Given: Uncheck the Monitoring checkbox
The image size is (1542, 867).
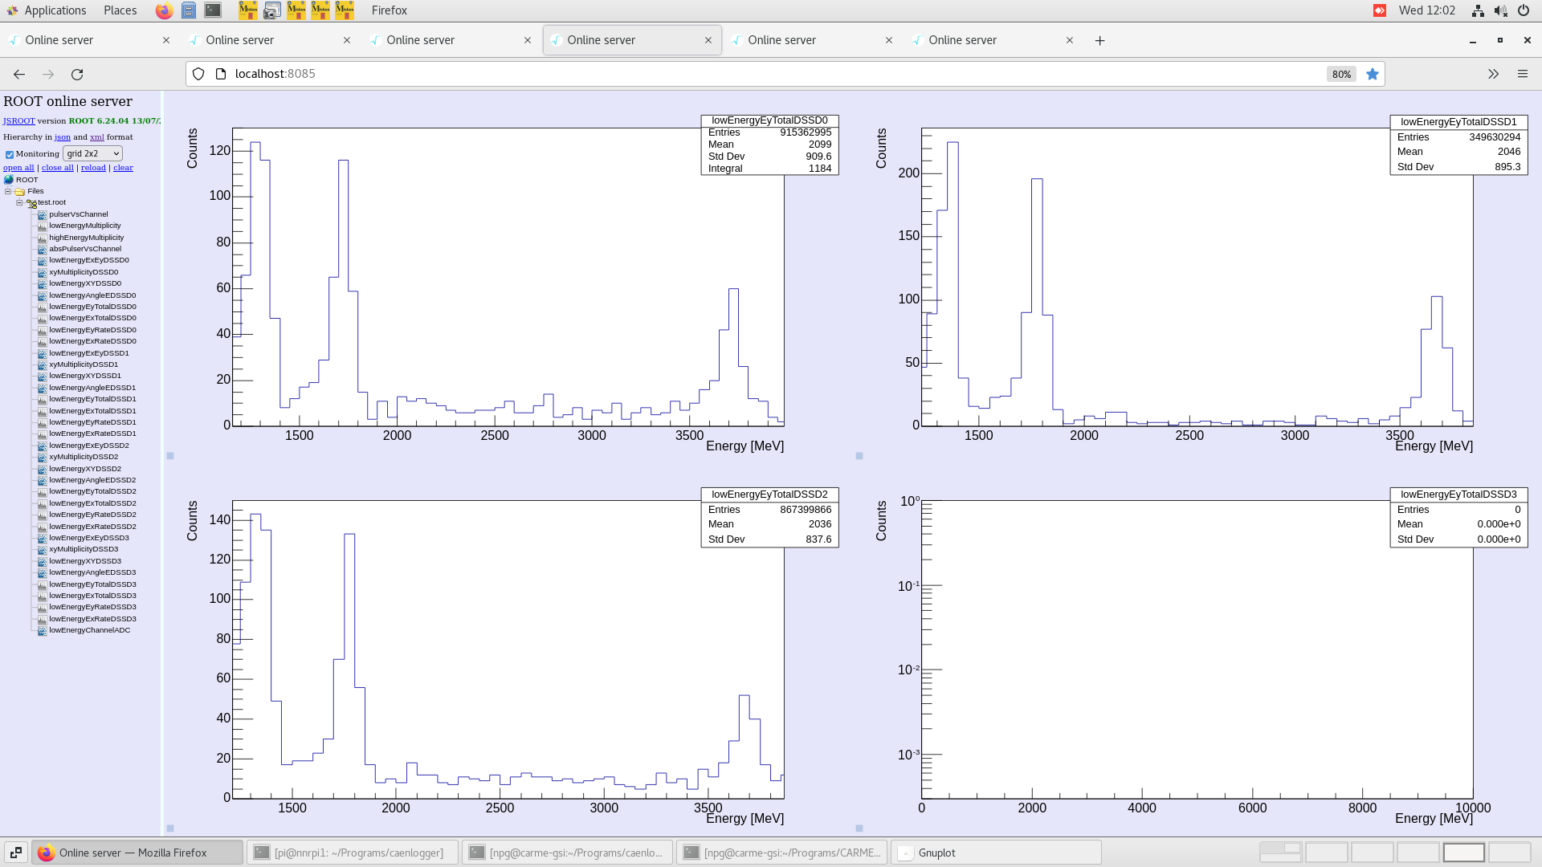Looking at the screenshot, I should [x=10, y=154].
